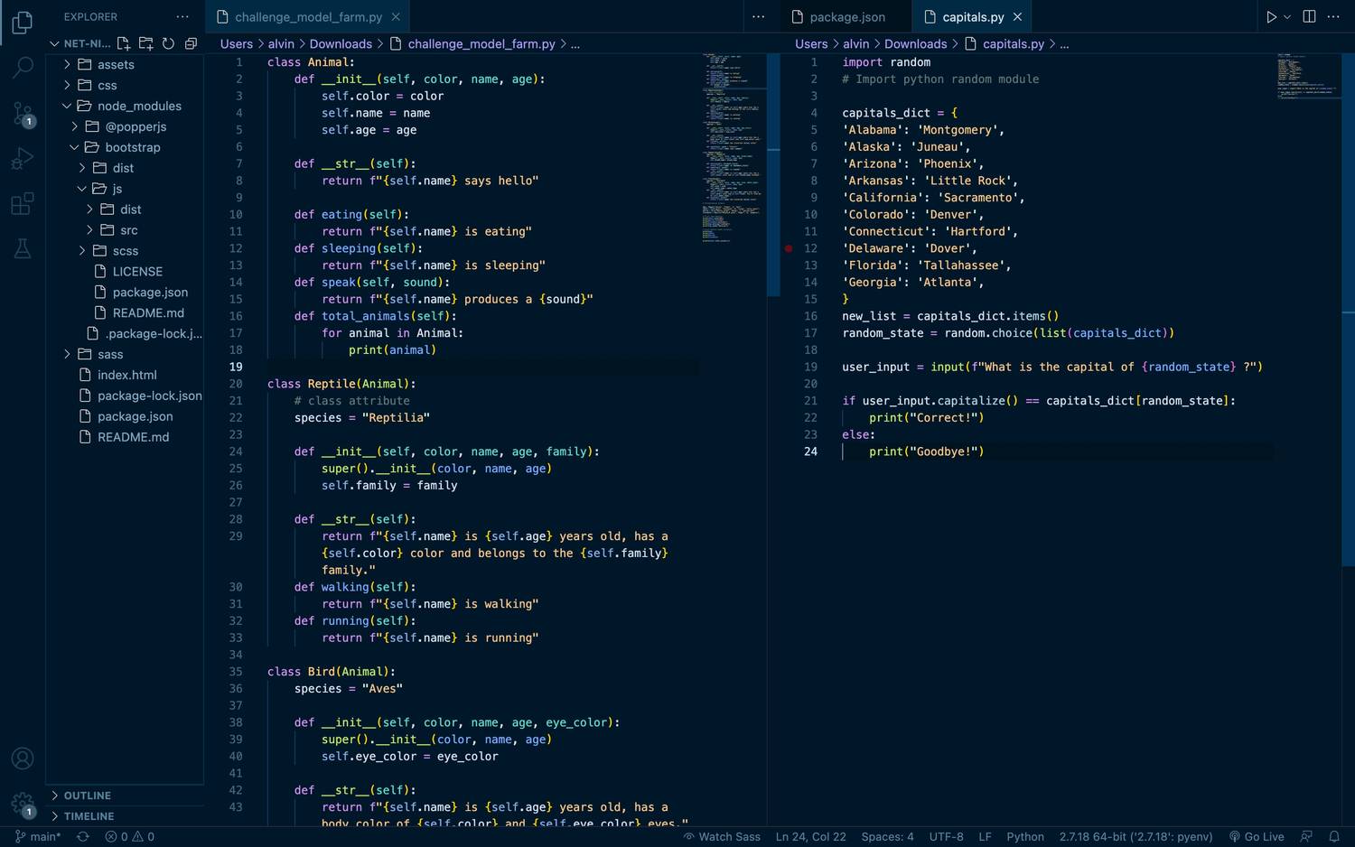Click the New File icon in Explorer header
The height and width of the screenshot is (847, 1355).
124,43
